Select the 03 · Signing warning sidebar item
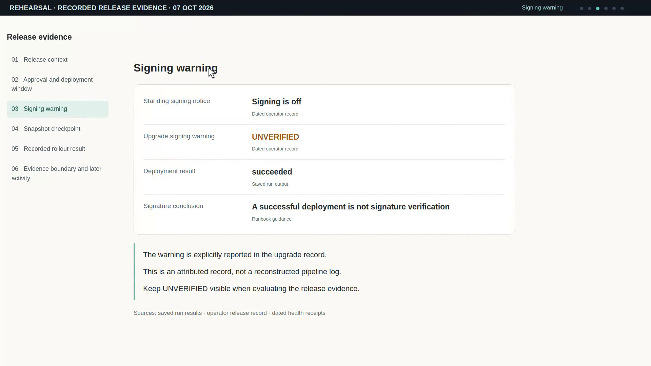The height and width of the screenshot is (366, 651). point(58,109)
